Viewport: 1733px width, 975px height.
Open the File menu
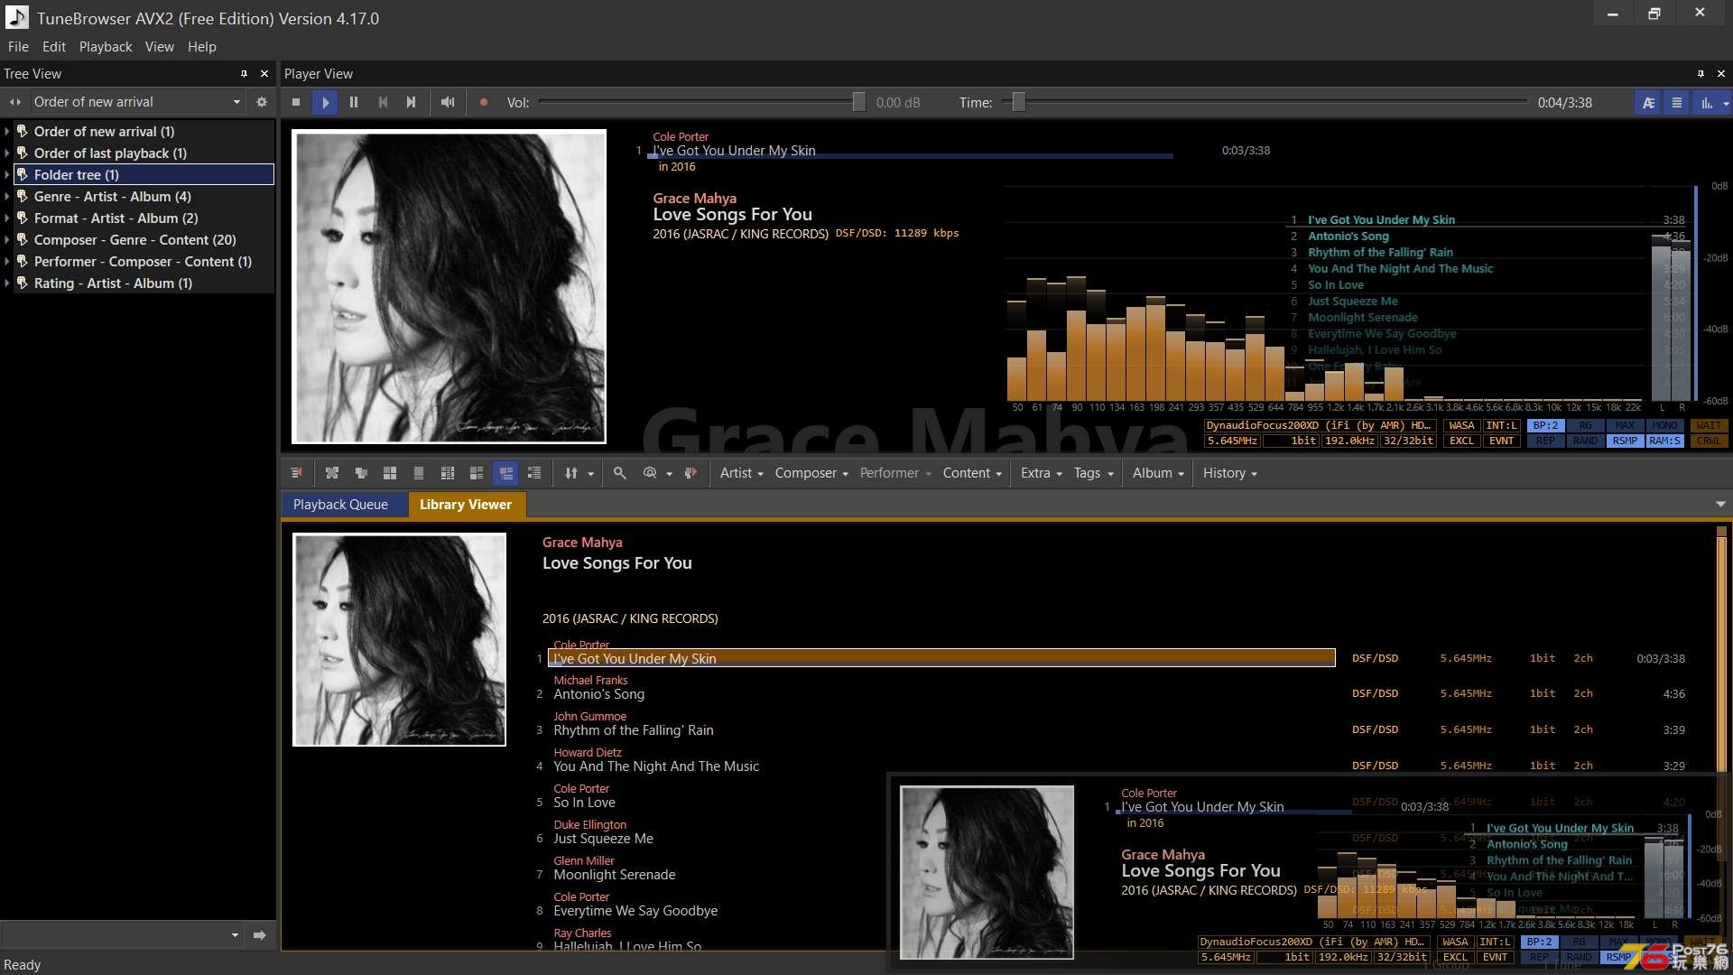click(18, 47)
